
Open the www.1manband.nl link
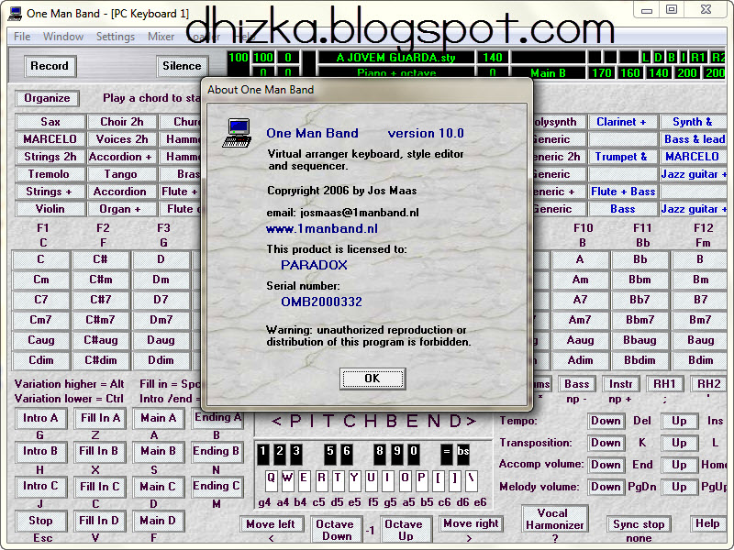click(x=322, y=228)
